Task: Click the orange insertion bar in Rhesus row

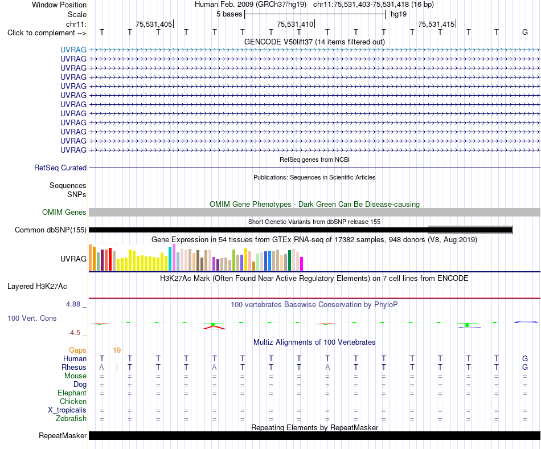Action: click(x=117, y=366)
